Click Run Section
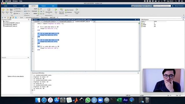Image resolution: width=185 pixels, height=104 pixels. click(69, 10)
